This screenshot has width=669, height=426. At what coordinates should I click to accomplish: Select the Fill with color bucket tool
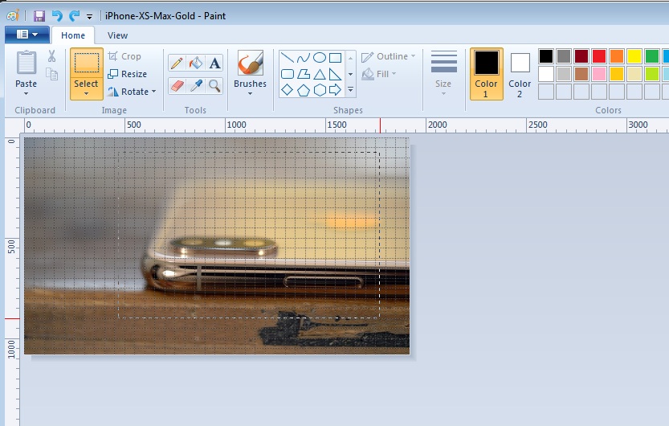click(196, 63)
